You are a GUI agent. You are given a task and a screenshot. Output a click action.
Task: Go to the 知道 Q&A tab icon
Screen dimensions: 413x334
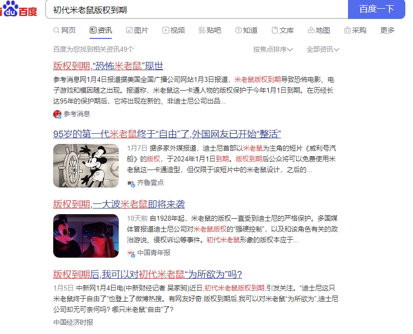[238, 30]
